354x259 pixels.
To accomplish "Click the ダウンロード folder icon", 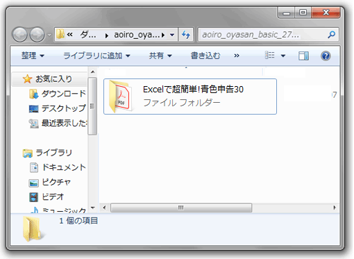I will click(x=33, y=94).
